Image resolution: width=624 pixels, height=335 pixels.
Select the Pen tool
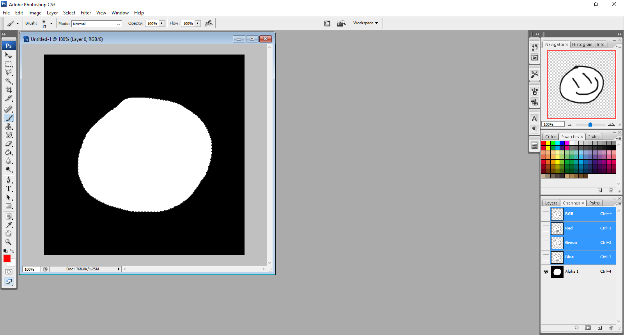point(9,180)
